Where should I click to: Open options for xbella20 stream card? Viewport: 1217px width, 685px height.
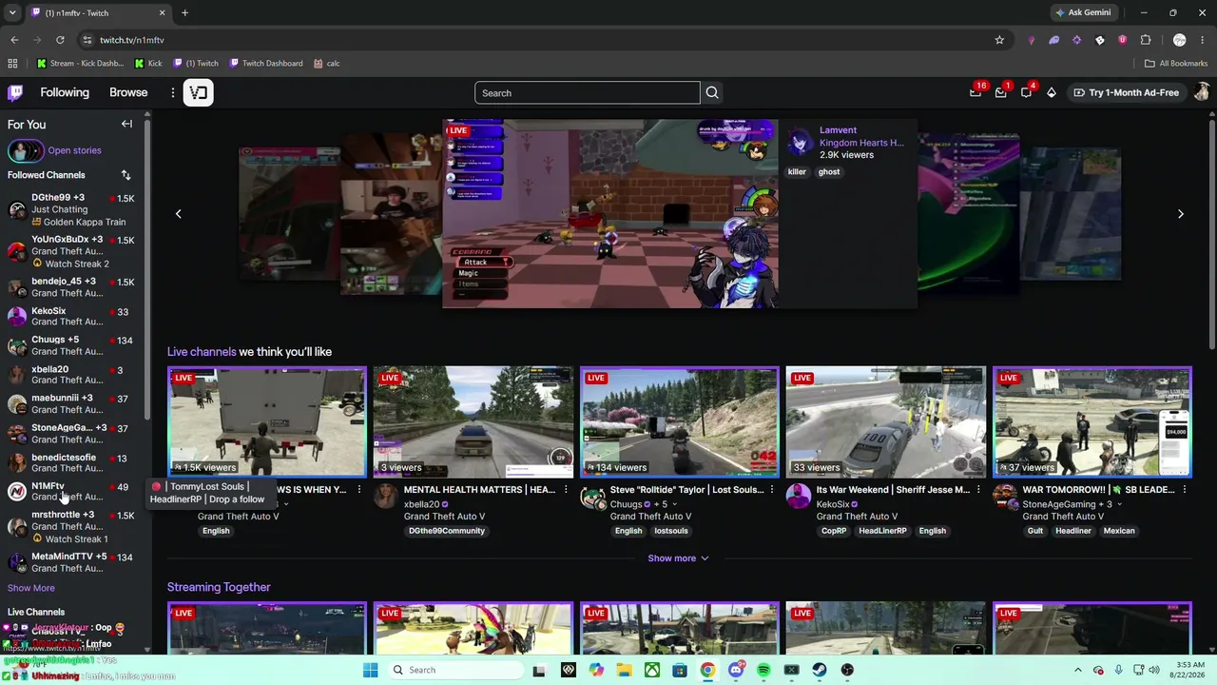tap(566, 489)
